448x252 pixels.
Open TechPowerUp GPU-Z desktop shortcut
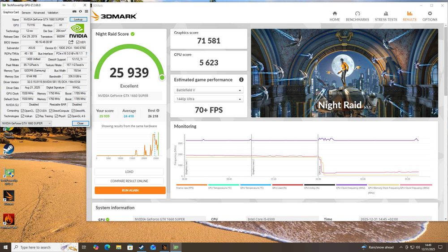(9, 176)
